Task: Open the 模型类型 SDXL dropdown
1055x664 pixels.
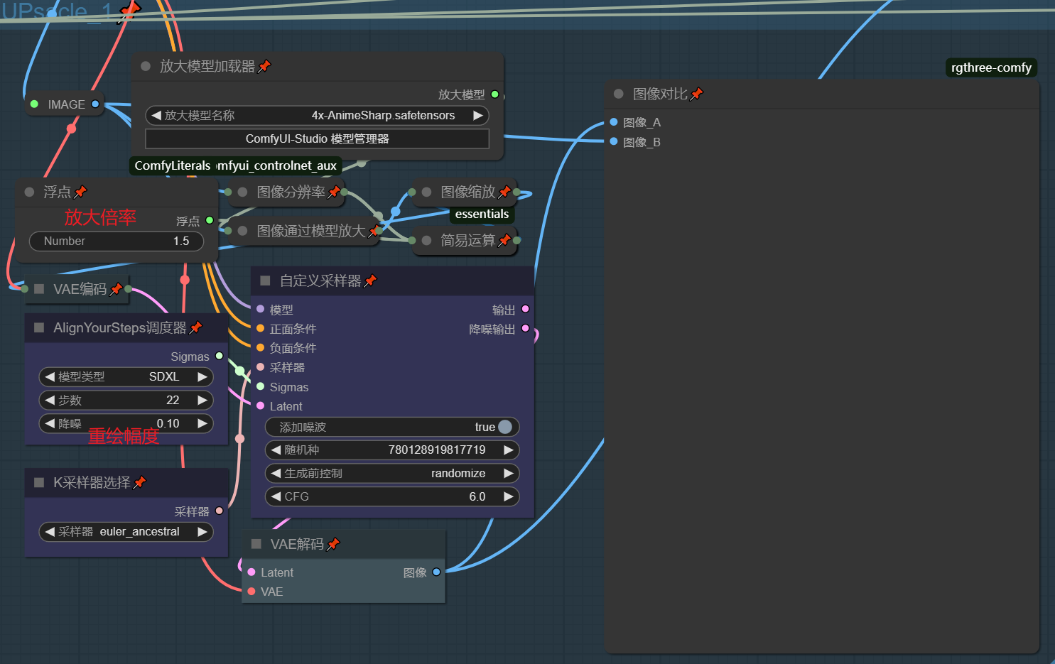Action: click(x=126, y=376)
